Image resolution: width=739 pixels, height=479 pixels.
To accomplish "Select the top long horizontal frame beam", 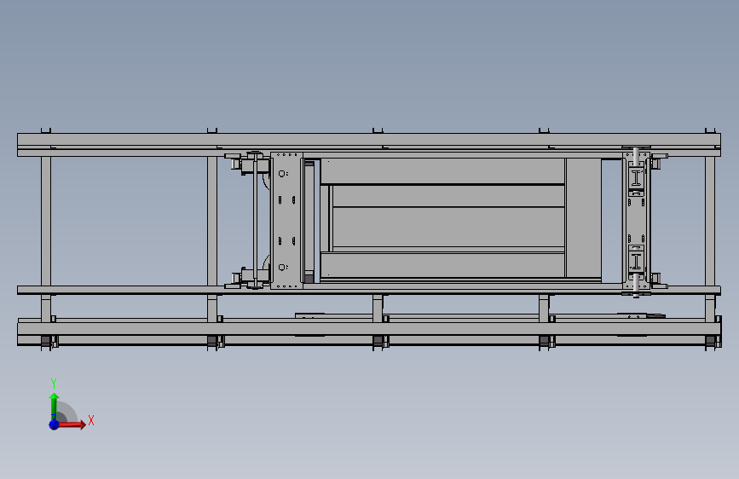I will pyautogui.click(x=369, y=140).
